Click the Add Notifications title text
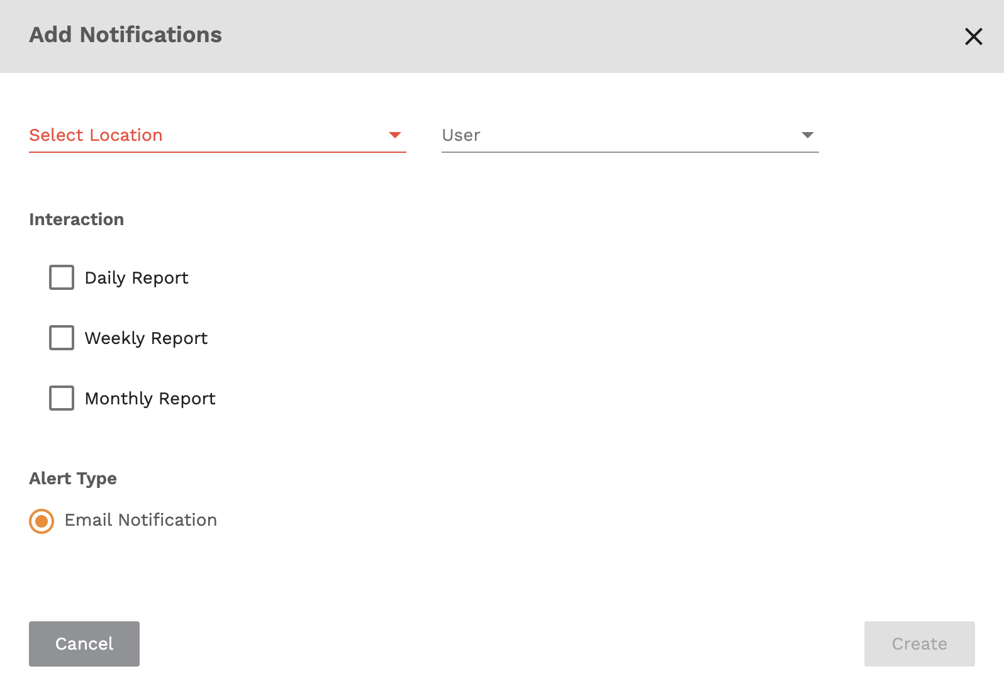Viewport: 1004px width, 693px height. click(x=125, y=35)
